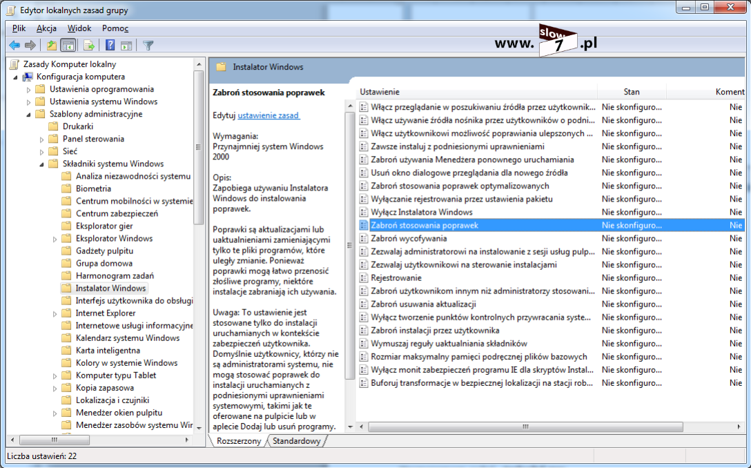Viewport: 751px width, 468px height.
Task: Select the Kolory w systemie Windows folder
Action: (126, 363)
